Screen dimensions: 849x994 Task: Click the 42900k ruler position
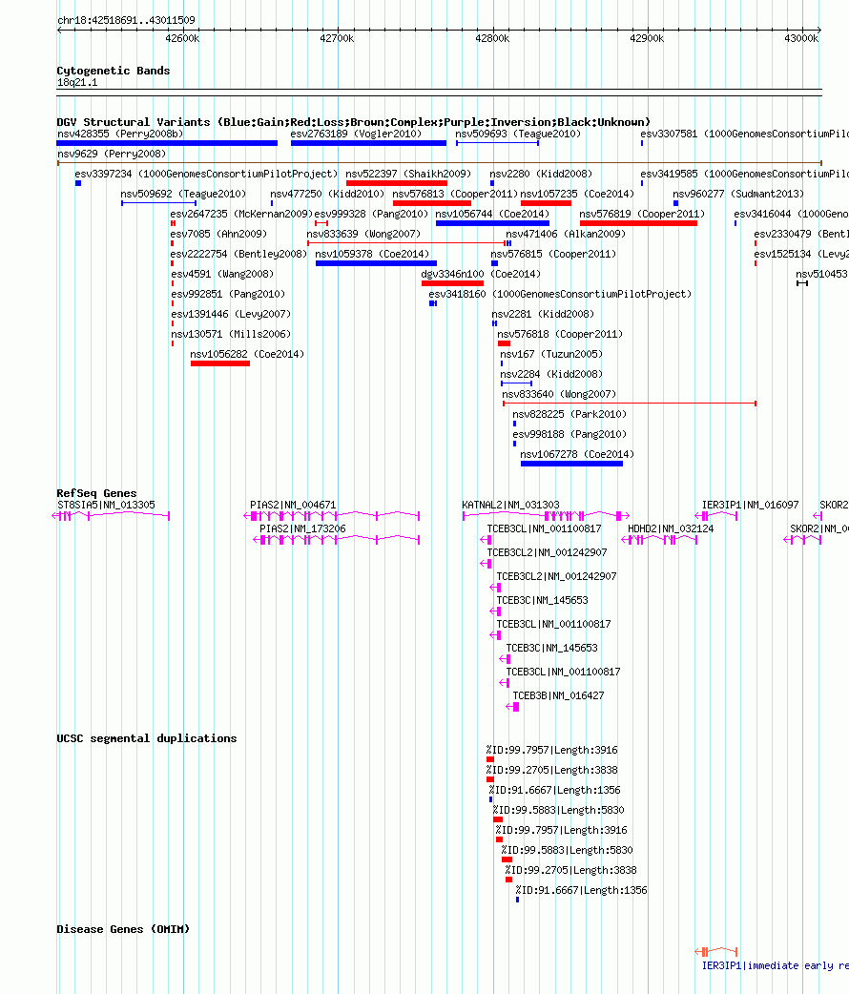pos(647,39)
